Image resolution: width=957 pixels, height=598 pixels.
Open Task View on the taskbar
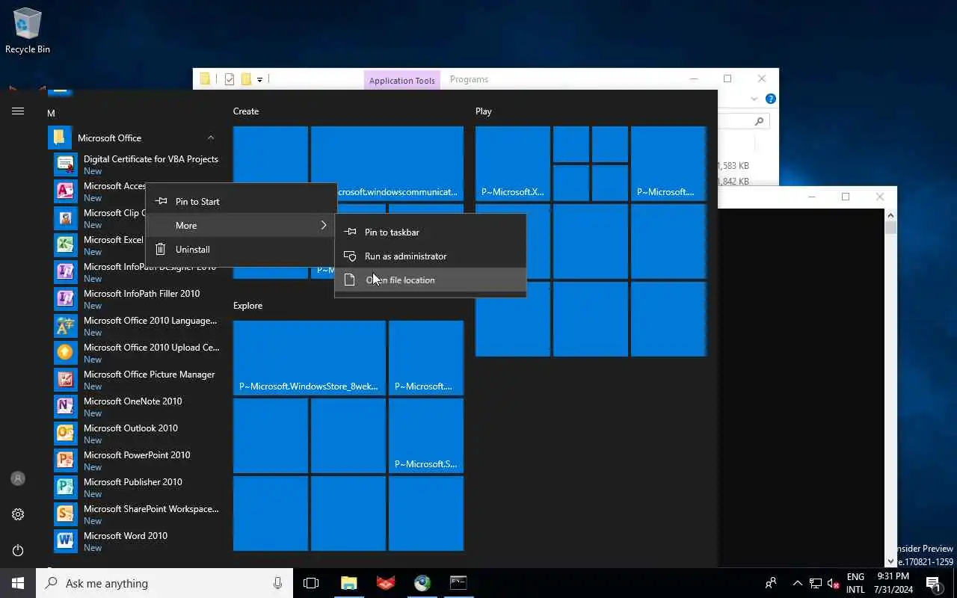[x=311, y=583]
